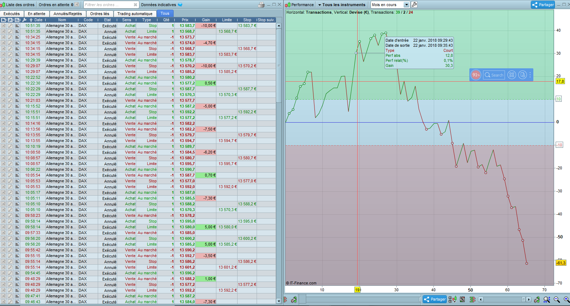
Task: Click the chart zoom out magnifier
Action: (557, 299)
